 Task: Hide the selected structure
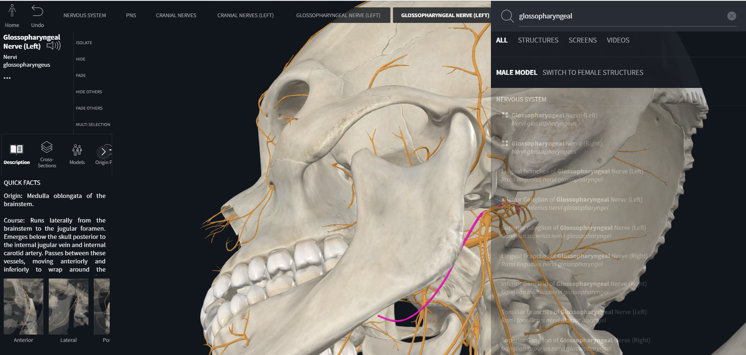tap(81, 59)
